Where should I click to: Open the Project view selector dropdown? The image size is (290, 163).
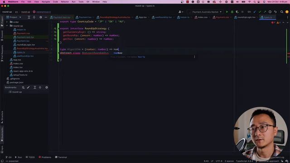coord(14,17)
